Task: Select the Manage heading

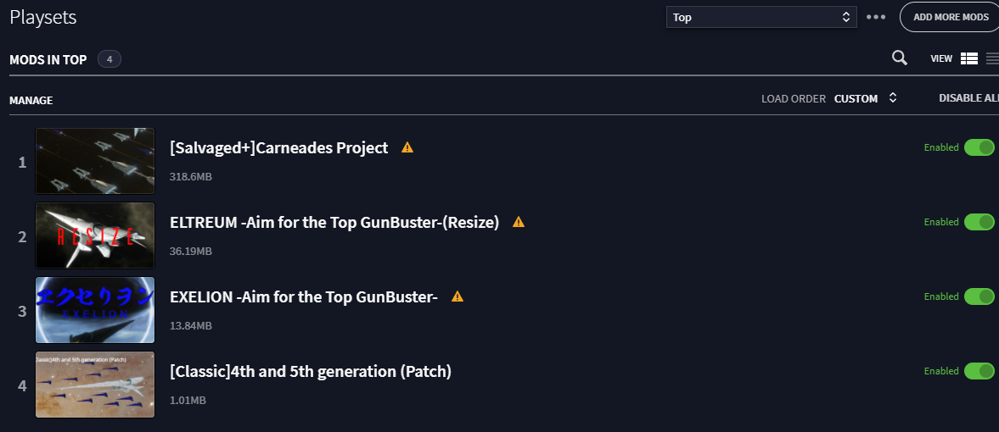Action: pyautogui.click(x=31, y=101)
